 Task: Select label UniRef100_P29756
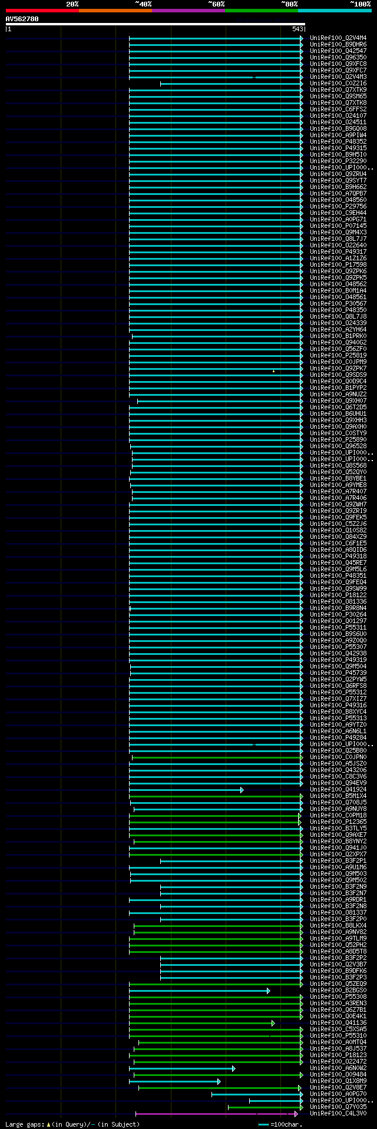[x=338, y=206]
